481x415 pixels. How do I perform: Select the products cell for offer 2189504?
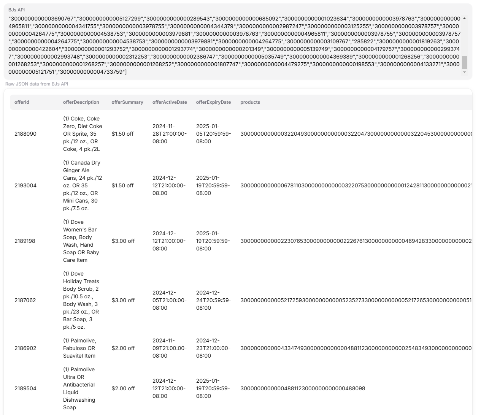pyautogui.click(x=303, y=388)
